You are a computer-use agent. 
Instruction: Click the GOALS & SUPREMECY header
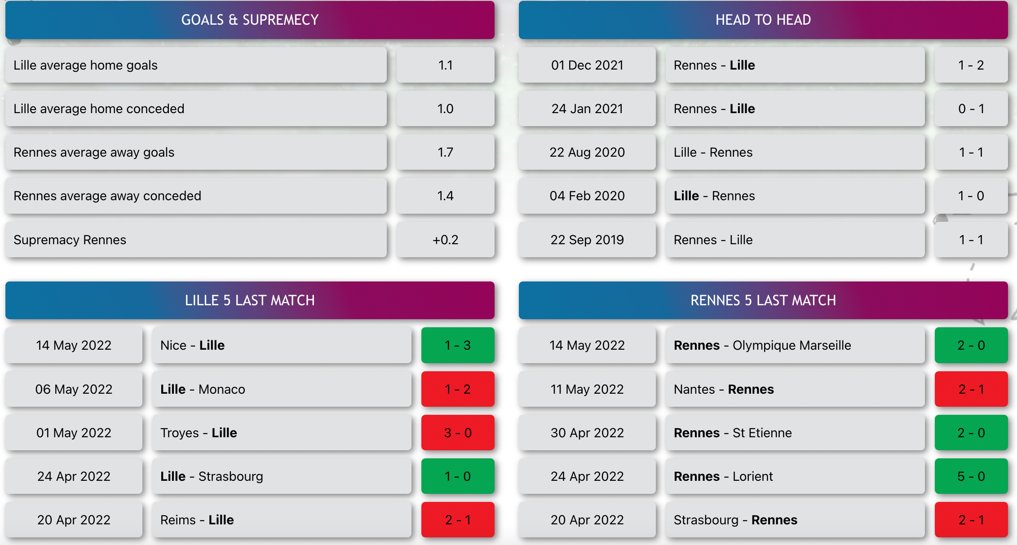point(250,20)
